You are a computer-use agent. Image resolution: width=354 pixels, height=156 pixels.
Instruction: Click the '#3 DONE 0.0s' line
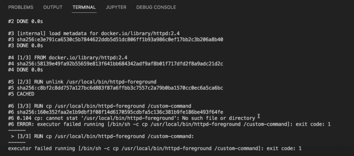point(25,46)
